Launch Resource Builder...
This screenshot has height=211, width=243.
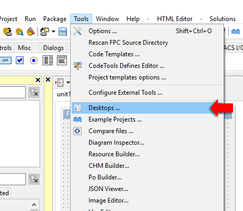(147, 154)
